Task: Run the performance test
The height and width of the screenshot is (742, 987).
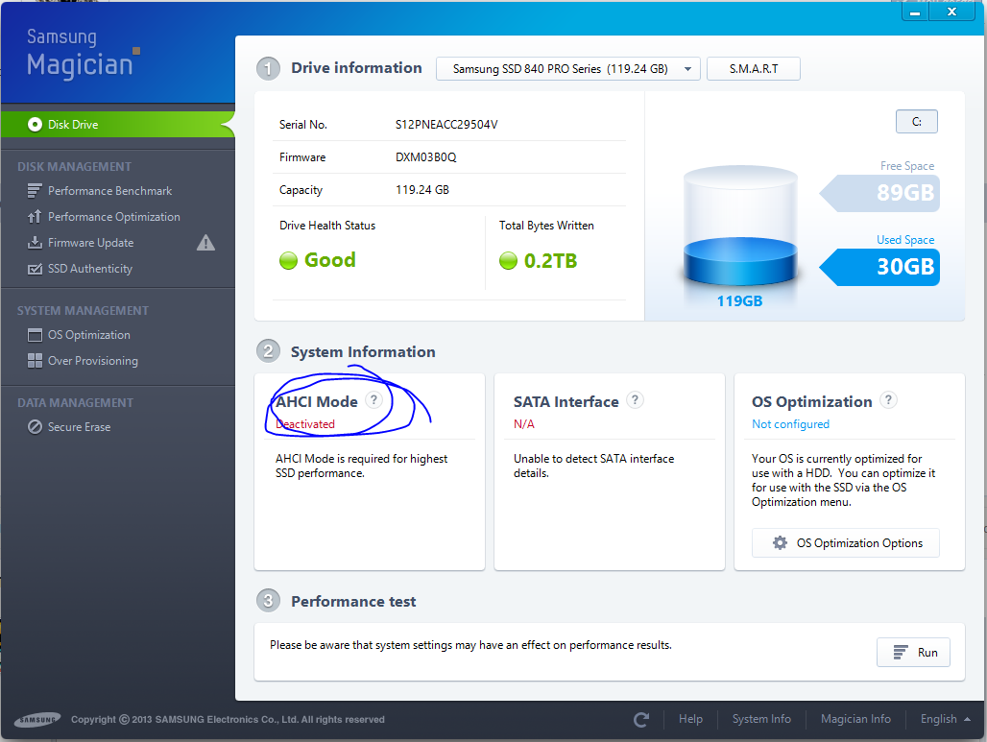Action: pyautogui.click(x=913, y=652)
